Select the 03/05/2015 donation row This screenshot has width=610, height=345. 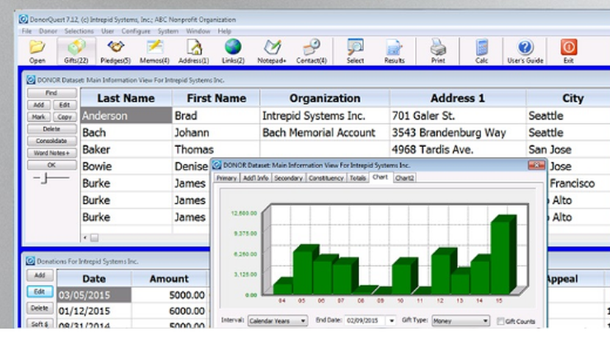[94, 295]
